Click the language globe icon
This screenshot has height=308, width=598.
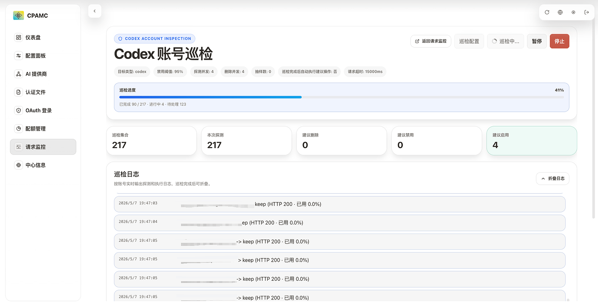560,12
